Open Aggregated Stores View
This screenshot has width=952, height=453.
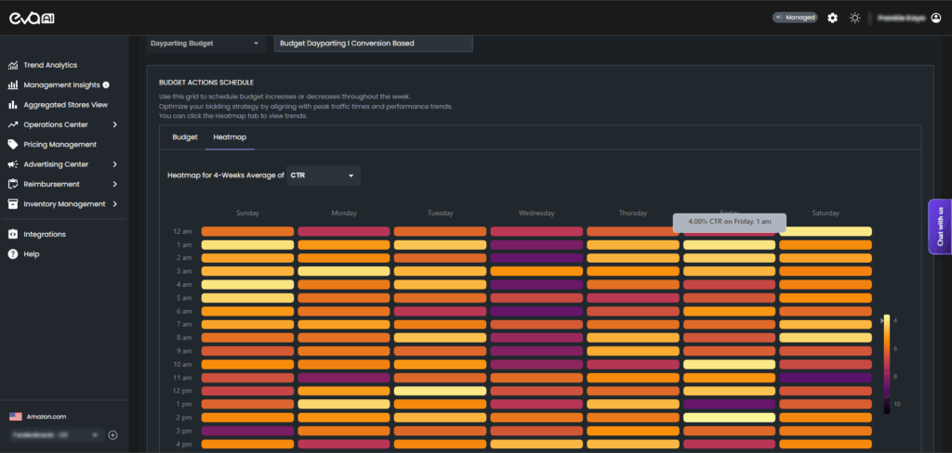(x=65, y=105)
